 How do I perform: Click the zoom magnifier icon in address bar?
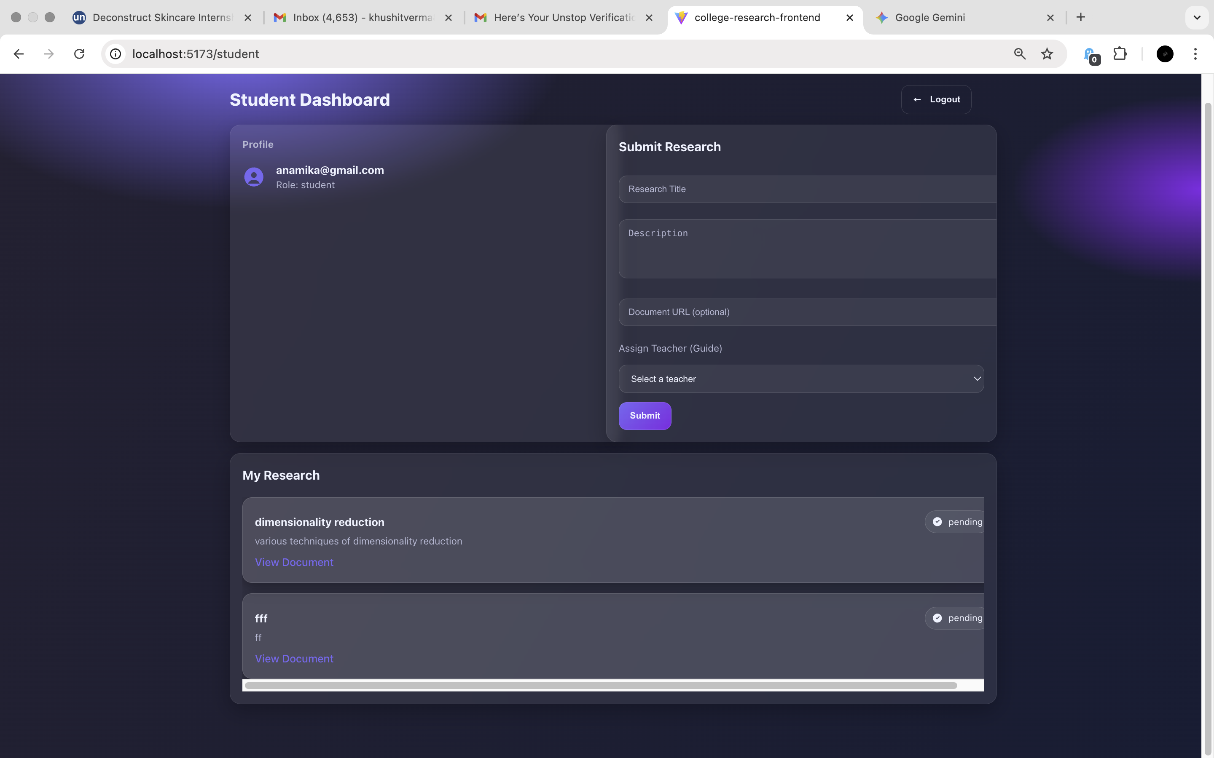tap(1019, 53)
